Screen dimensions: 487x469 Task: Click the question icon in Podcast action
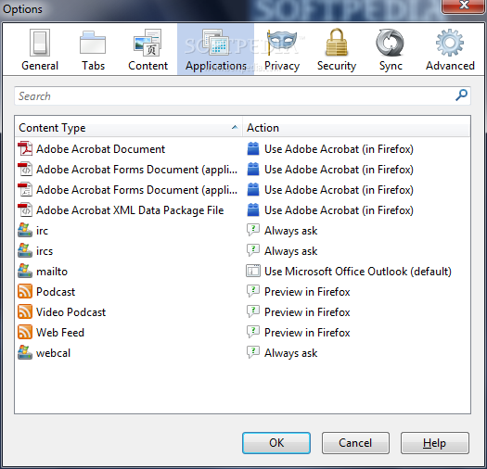[253, 291]
